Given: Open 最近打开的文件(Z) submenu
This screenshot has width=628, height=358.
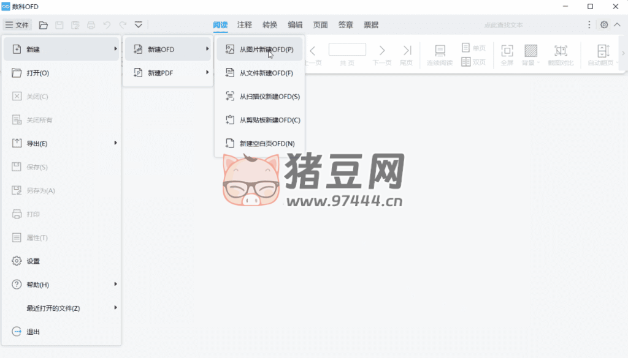Looking at the screenshot, I should [x=61, y=308].
